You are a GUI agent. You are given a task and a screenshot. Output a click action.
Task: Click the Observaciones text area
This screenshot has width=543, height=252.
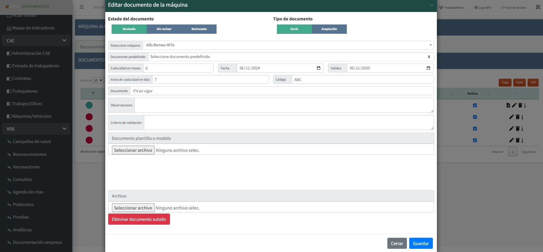coord(284,105)
